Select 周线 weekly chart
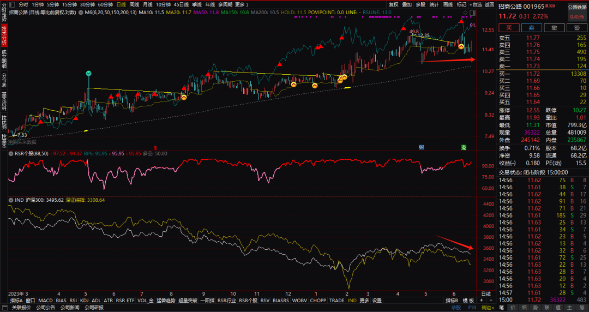Image resolution: width=589 pixels, height=312 pixels. (134, 4)
